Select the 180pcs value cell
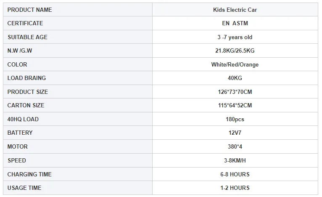 [x=235, y=119]
